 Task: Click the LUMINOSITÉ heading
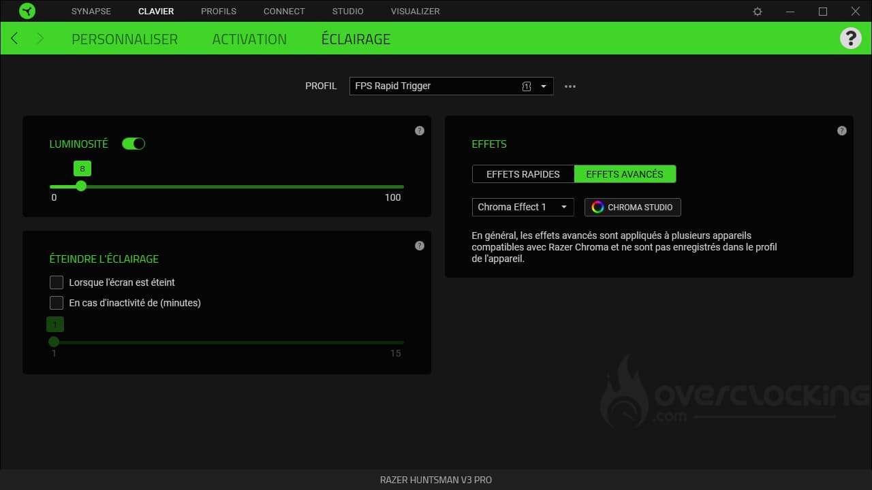coord(78,144)
